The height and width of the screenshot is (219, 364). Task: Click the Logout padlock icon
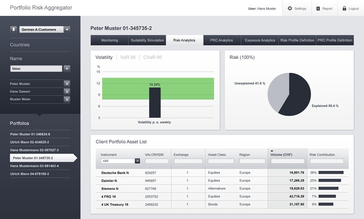pos(344,8)
